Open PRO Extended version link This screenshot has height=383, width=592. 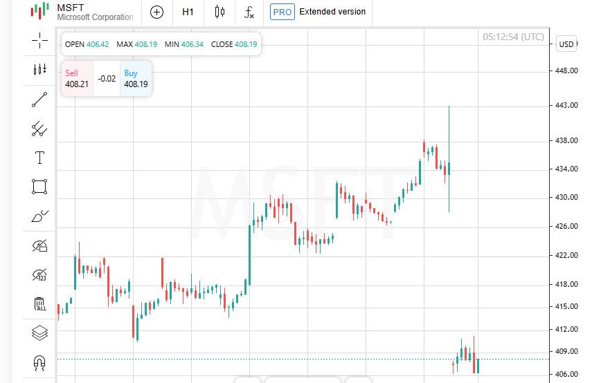coord(318,12)
